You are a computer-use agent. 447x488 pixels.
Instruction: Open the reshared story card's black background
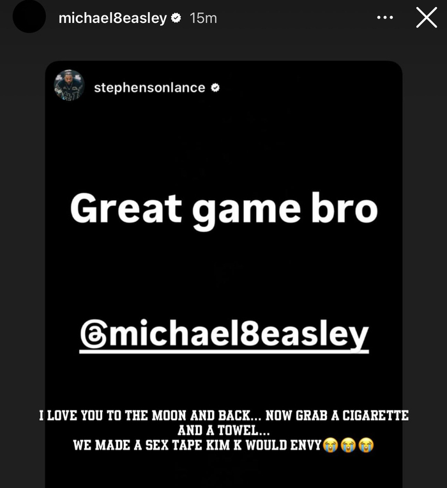[x=223, y=274]
